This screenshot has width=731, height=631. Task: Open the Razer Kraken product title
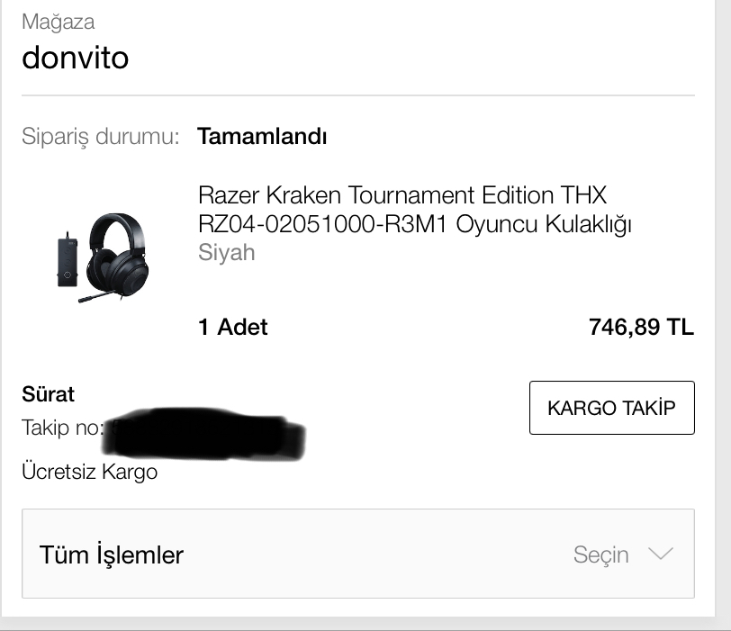click(x=414, y=209)
